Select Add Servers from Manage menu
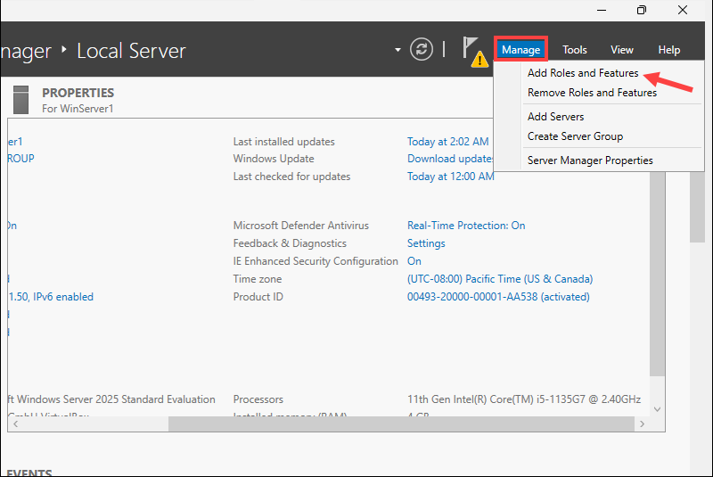Screen dimensions: 713x477 (555, 117)
